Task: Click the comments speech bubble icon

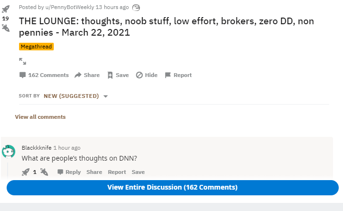Action: tap(22, 75)
